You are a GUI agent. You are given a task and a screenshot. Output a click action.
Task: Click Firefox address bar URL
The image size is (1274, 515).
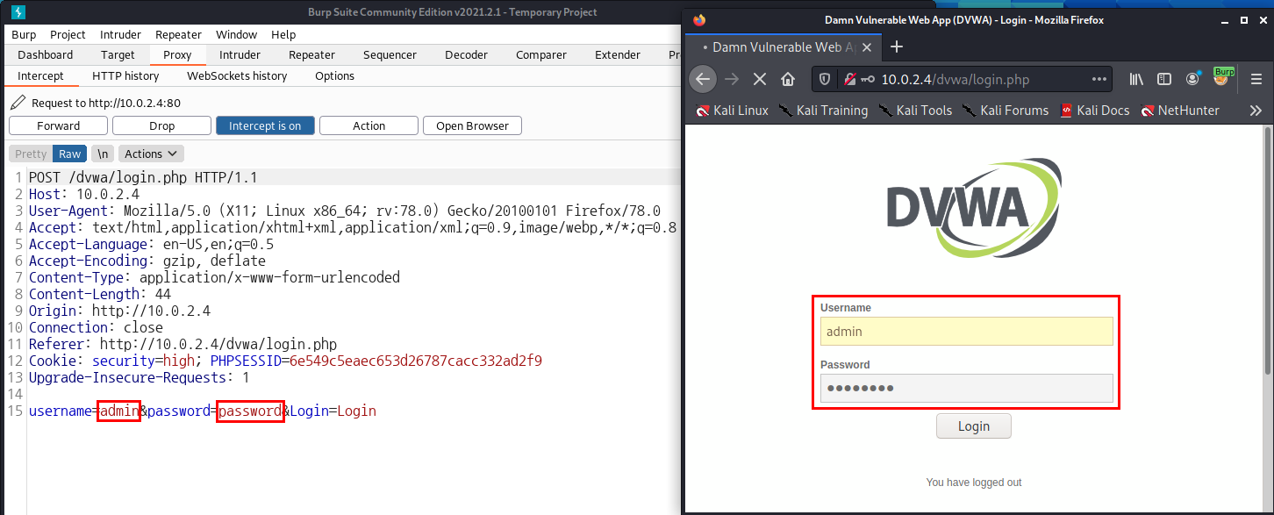(955, 79)
